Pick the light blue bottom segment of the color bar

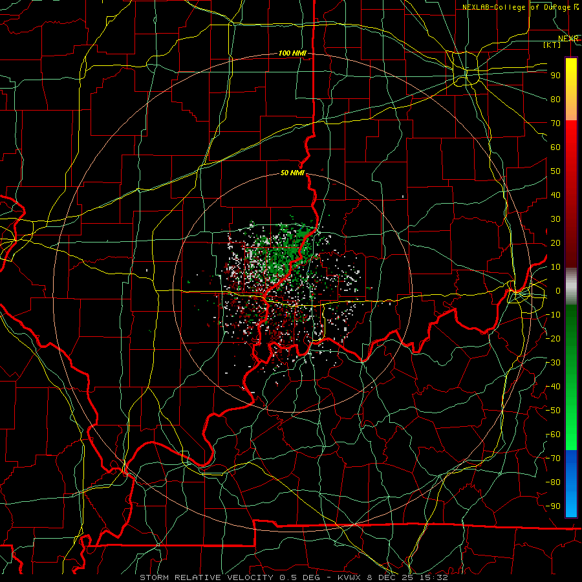(571, 505)
